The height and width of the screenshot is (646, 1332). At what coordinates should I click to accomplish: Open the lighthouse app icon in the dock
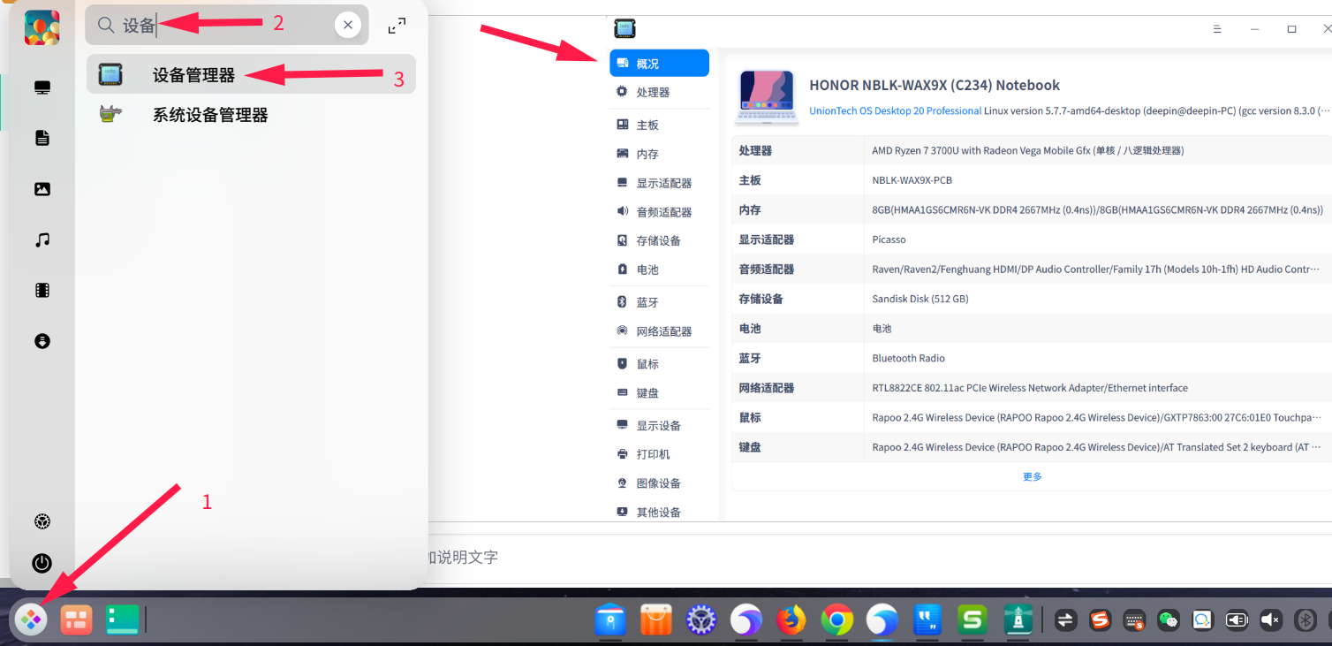[1018, 620]
